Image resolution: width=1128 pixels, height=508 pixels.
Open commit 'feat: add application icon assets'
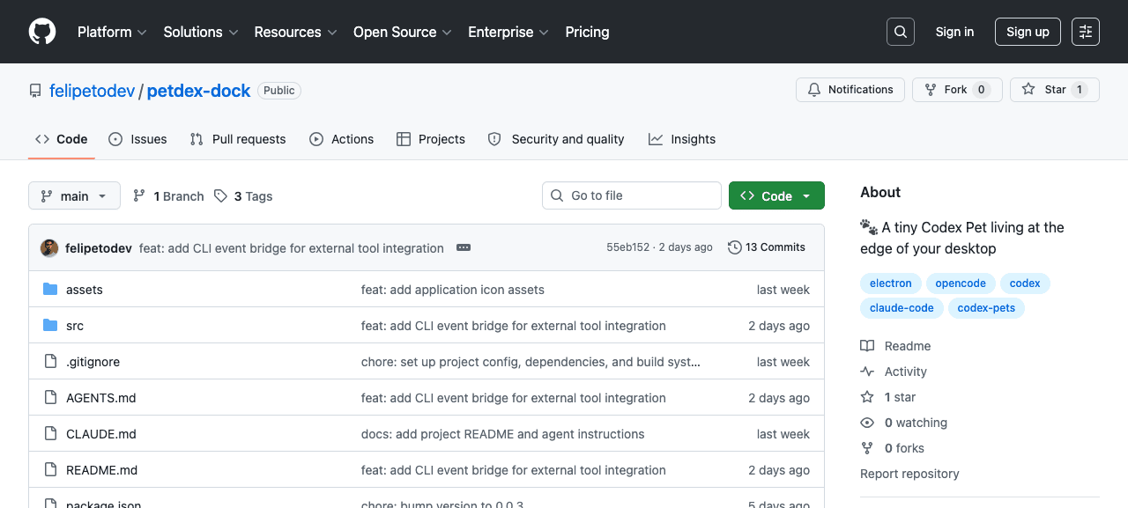pos(453,290)
